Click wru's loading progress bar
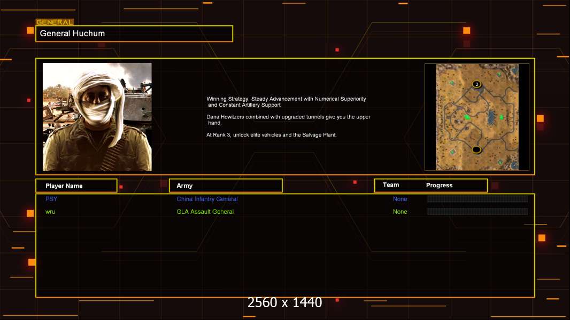 [477, 212]
